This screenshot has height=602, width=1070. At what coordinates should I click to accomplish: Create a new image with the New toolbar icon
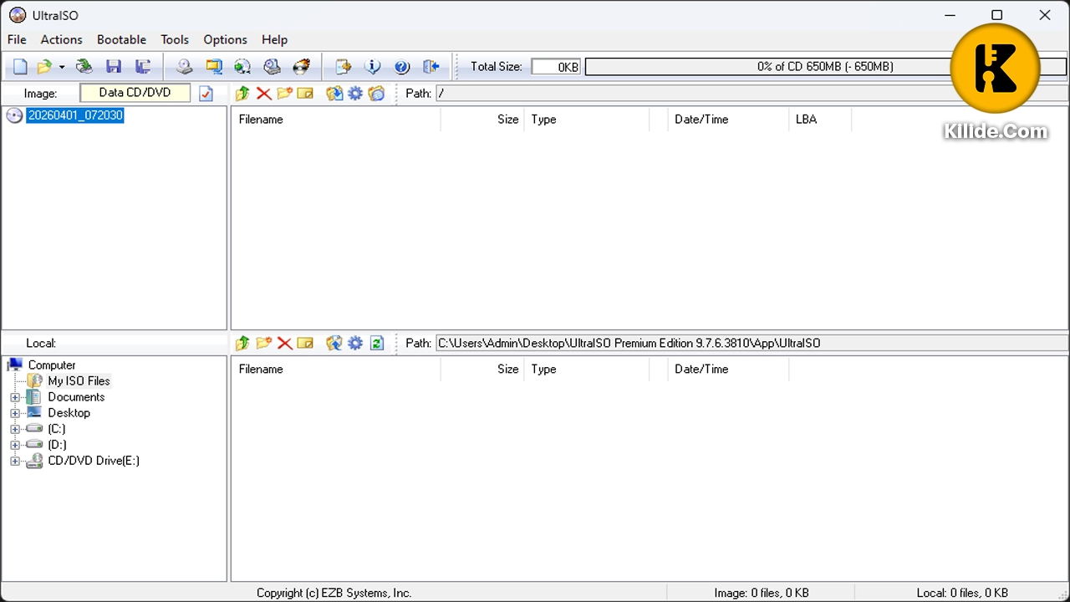click(20, 67)
